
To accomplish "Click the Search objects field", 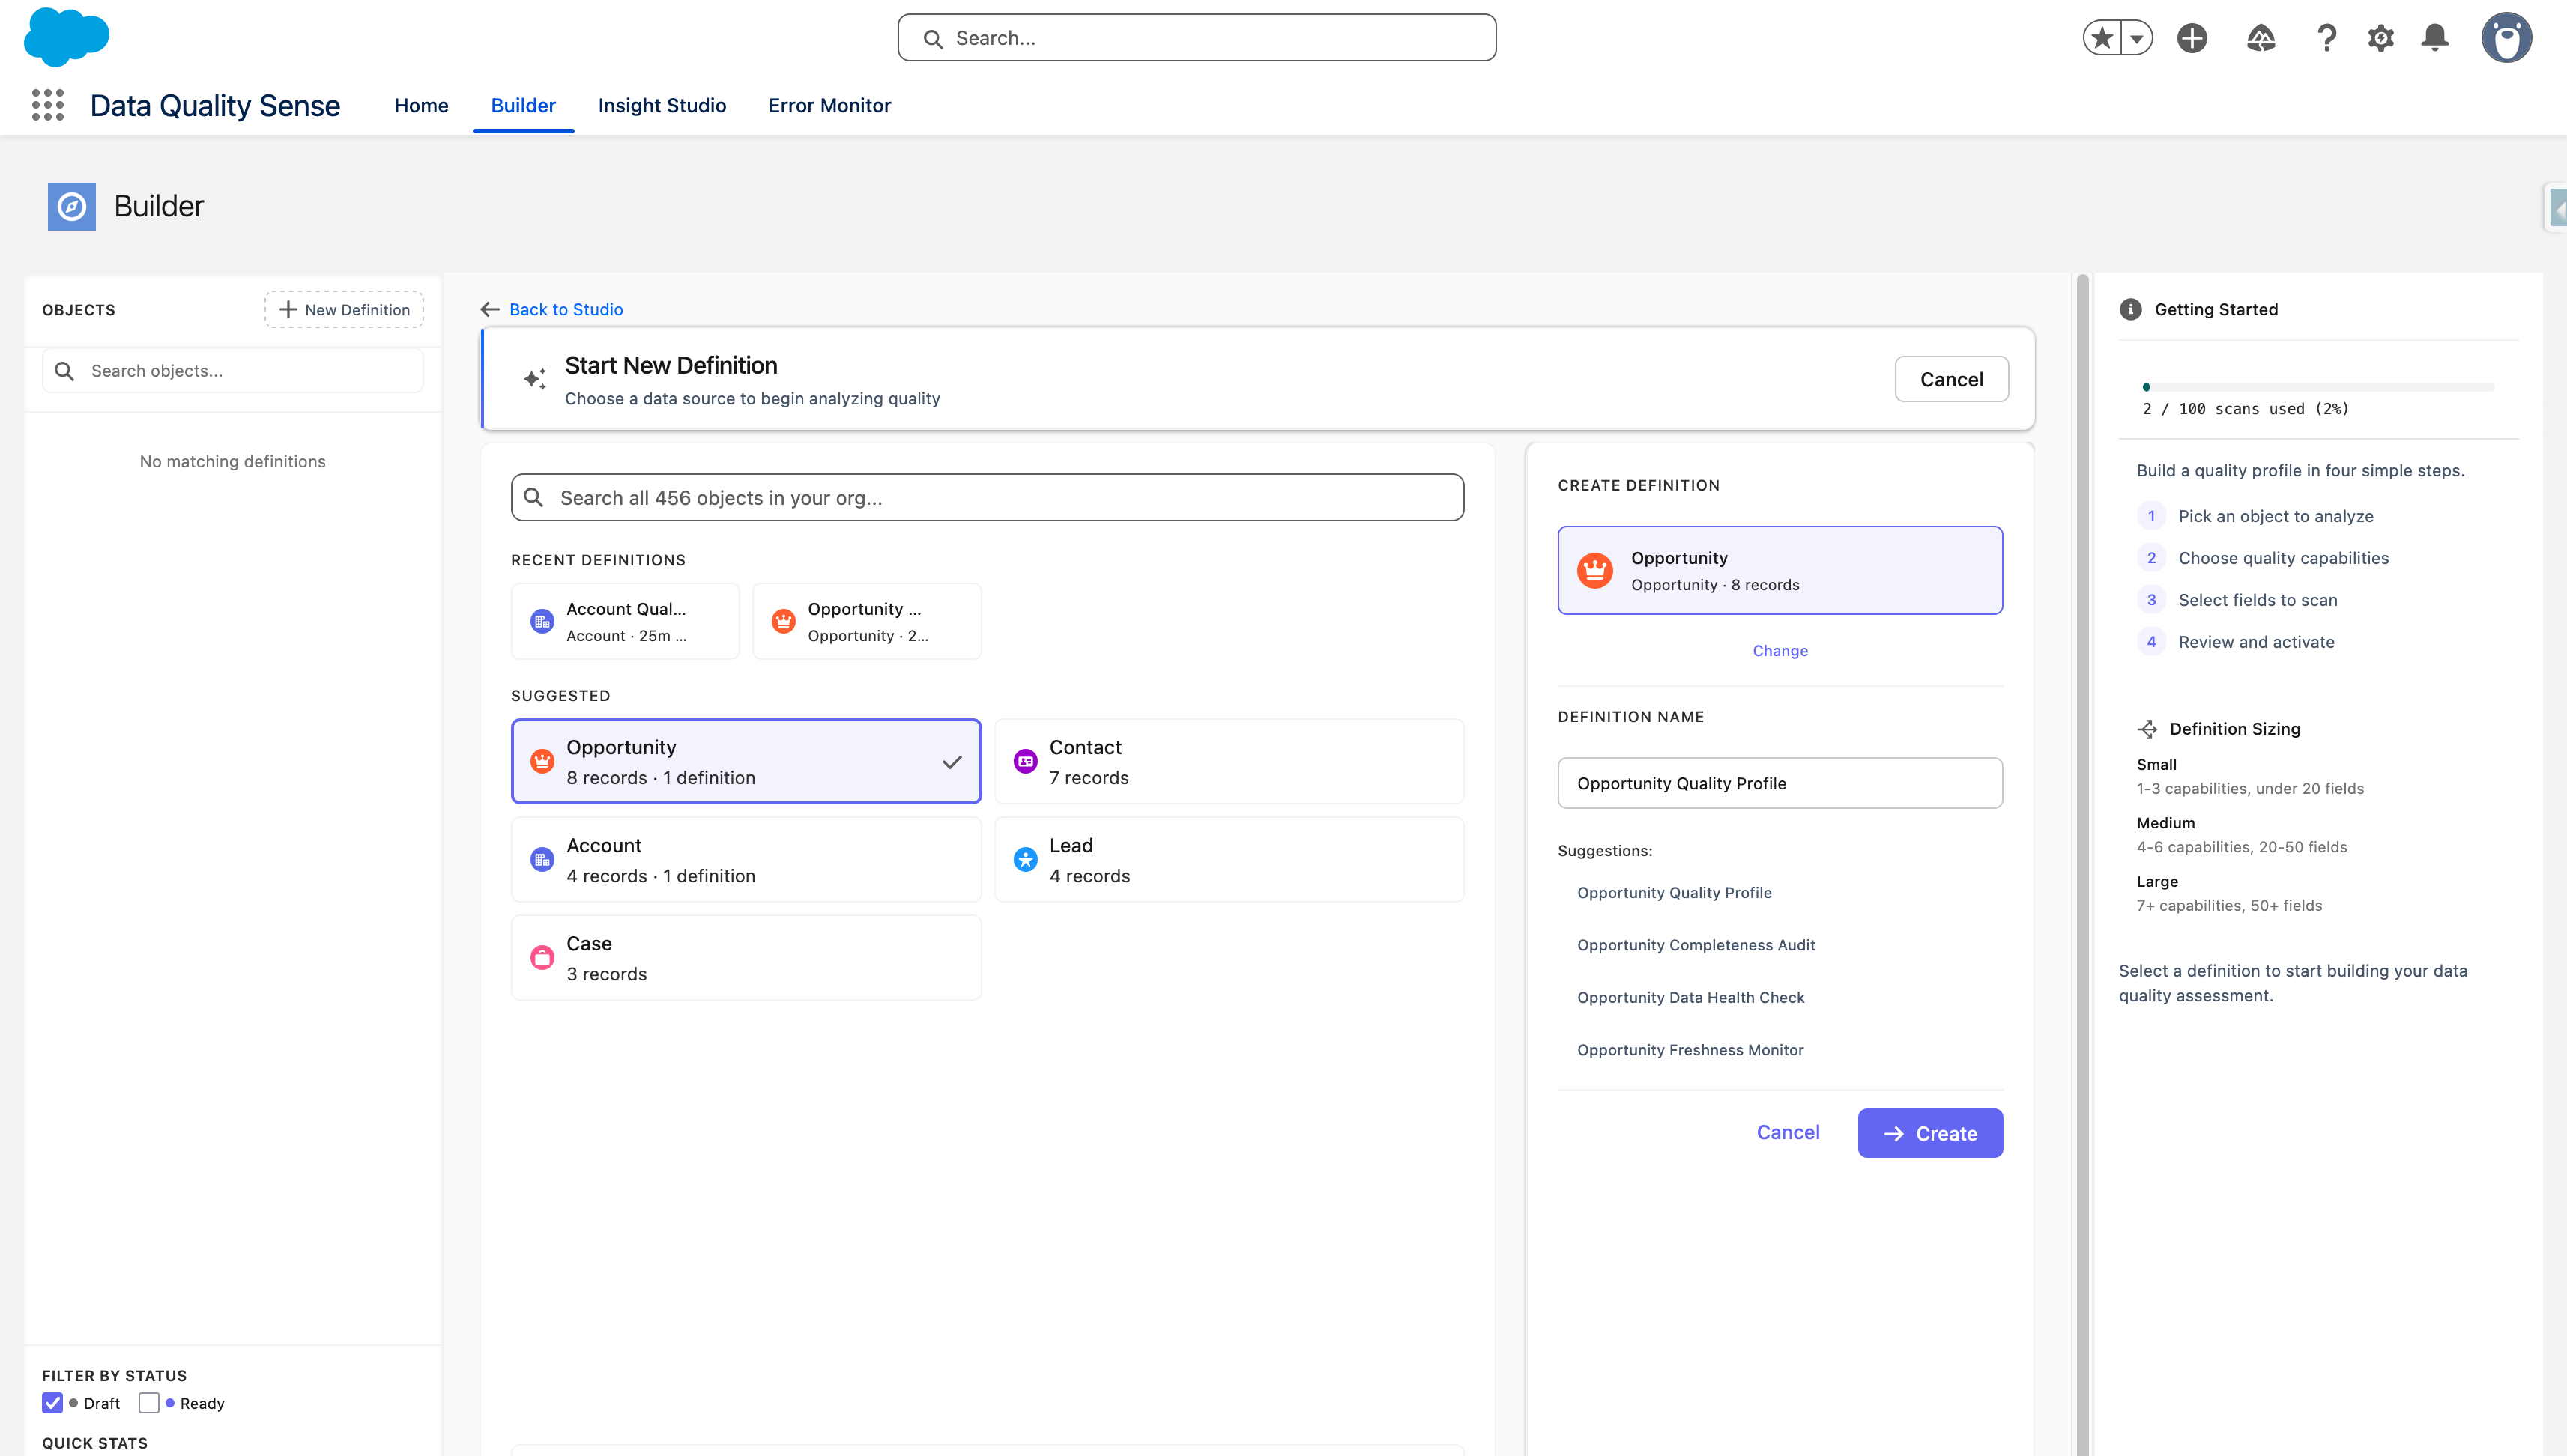I will click(232, 371).
